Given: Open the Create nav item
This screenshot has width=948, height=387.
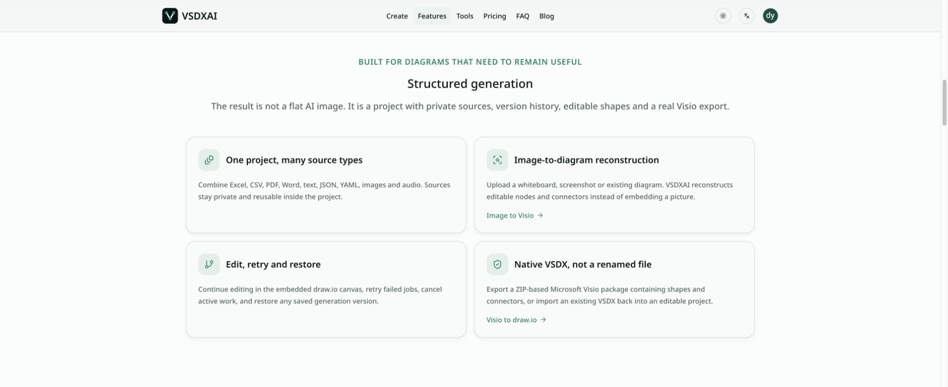Looking at the screenshot, I should click(x=397, y=16).
